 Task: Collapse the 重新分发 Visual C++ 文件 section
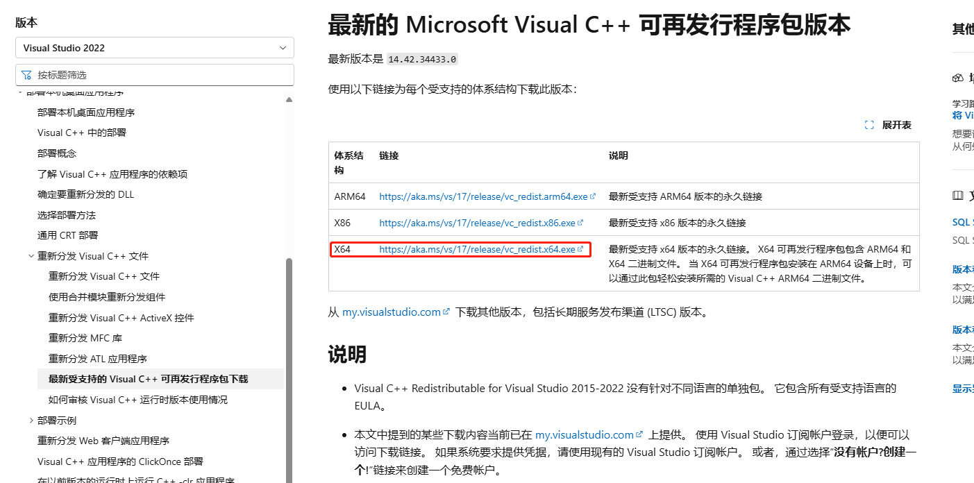point(31,255)
